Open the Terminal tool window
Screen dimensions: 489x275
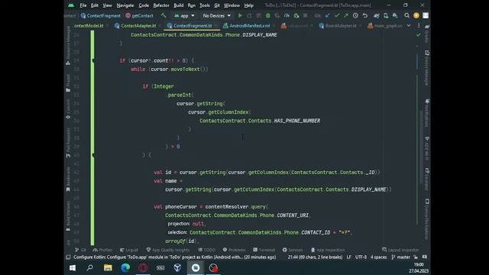click(264, 250)
